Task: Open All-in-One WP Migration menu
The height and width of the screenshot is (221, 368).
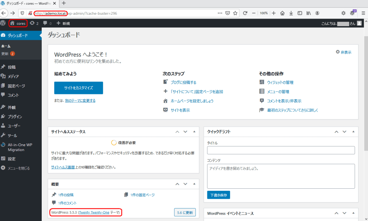Action: coord(20,147)
